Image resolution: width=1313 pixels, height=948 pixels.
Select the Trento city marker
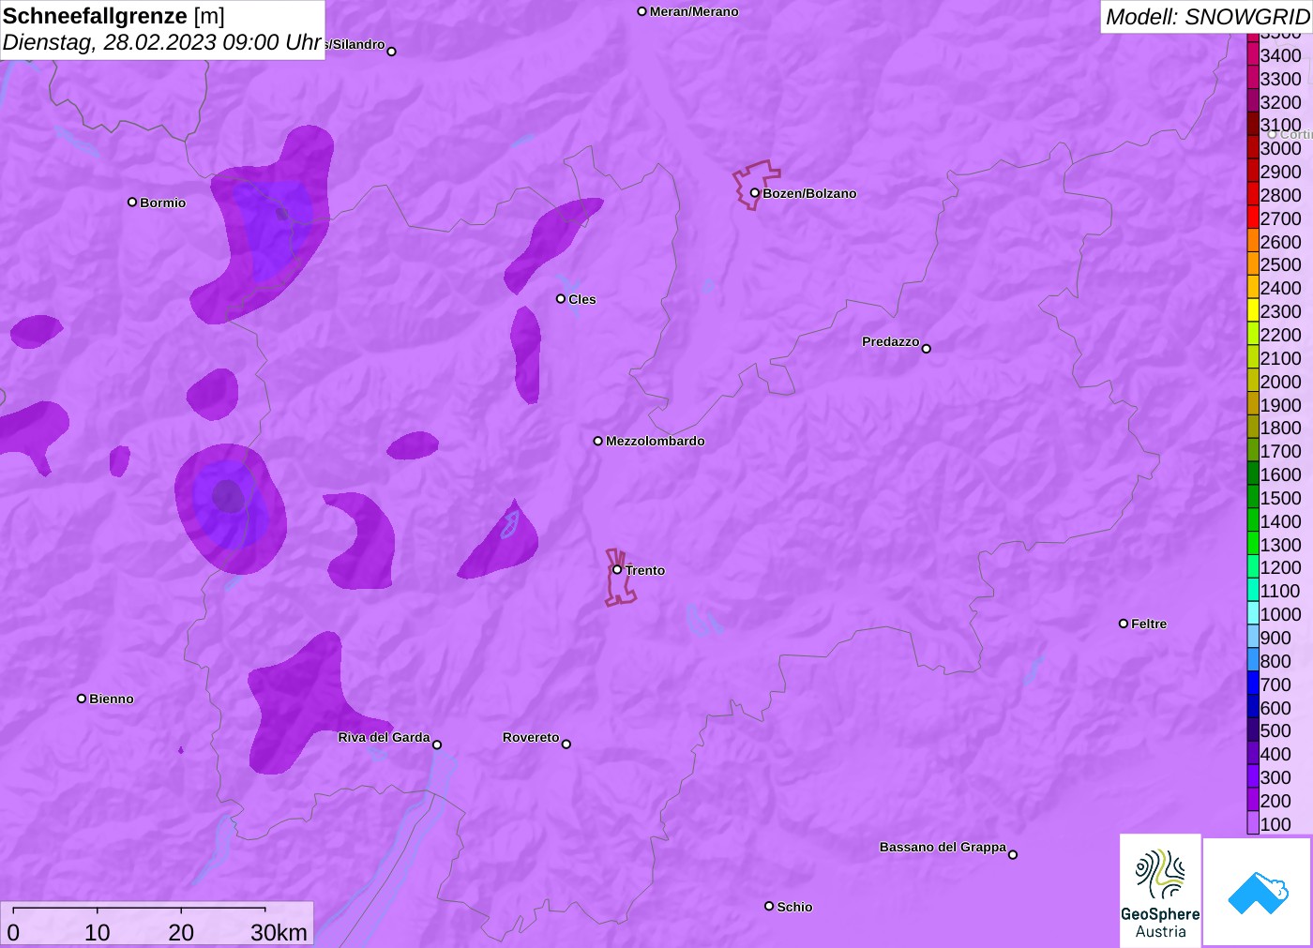tap(617, 569)
